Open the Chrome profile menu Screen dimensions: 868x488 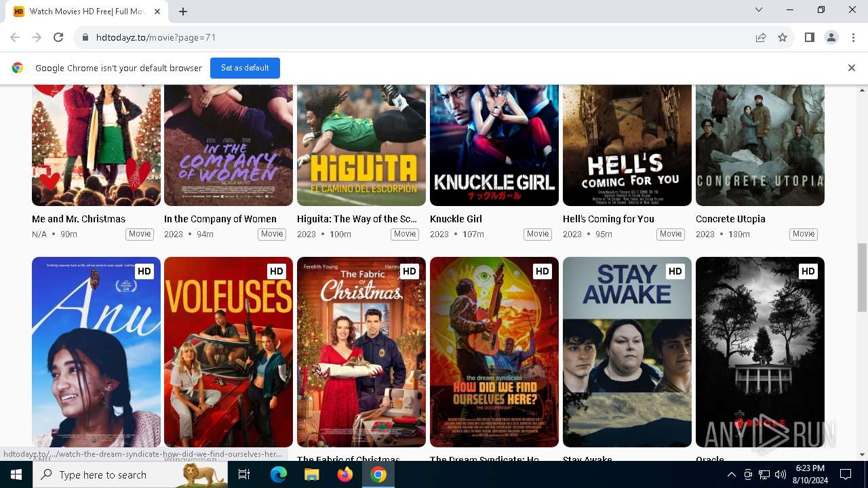coord(831,37)
